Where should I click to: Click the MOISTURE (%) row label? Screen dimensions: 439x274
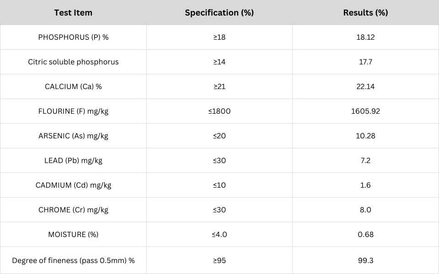pos(73,235)
